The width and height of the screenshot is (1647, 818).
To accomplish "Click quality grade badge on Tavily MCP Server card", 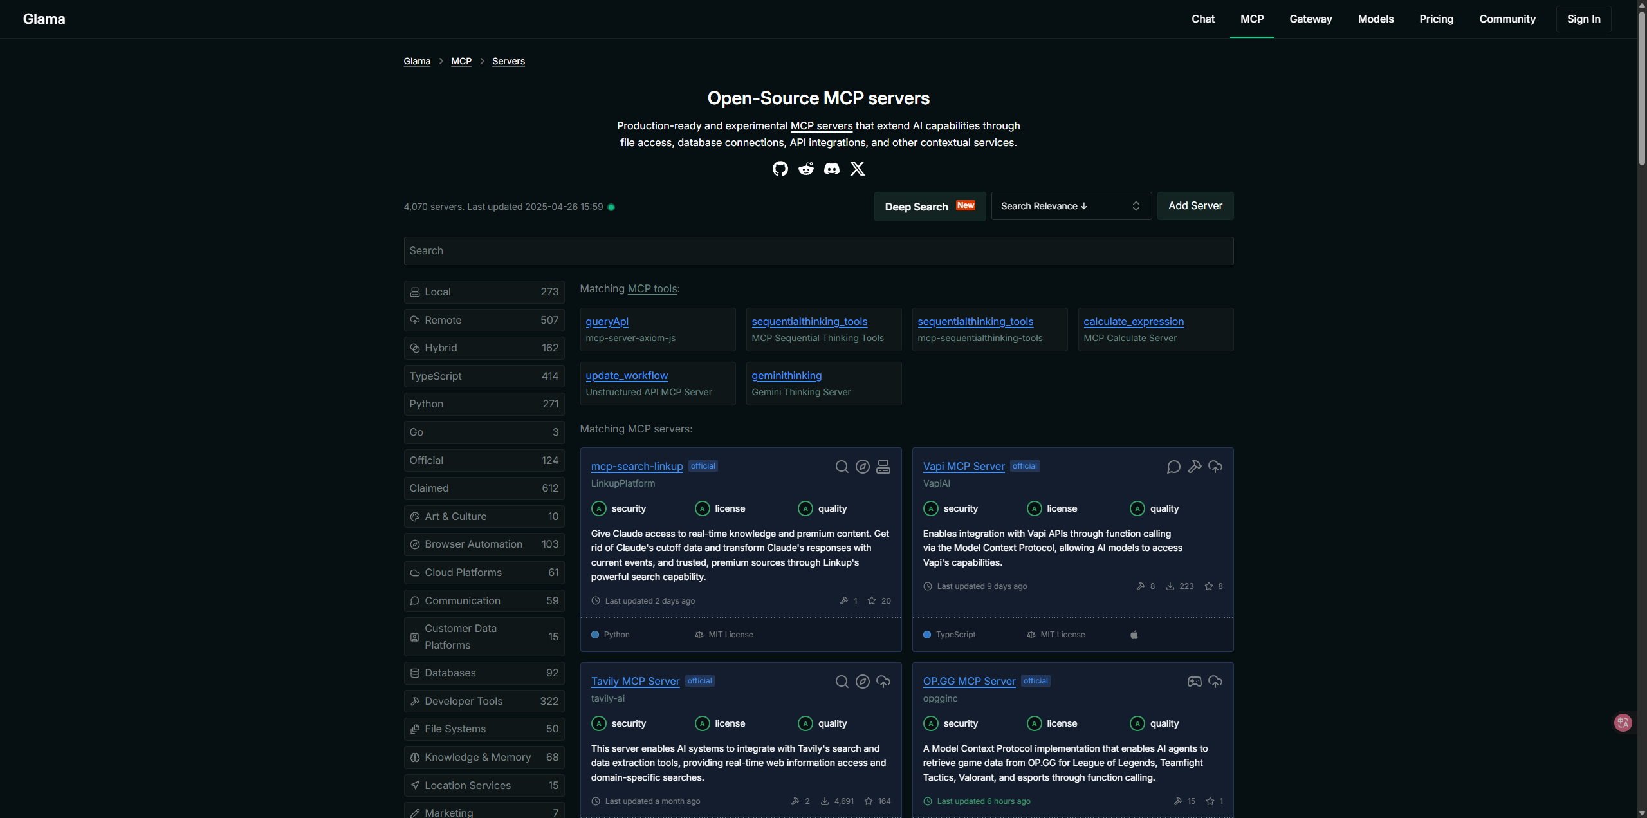I will coord(805,723).
